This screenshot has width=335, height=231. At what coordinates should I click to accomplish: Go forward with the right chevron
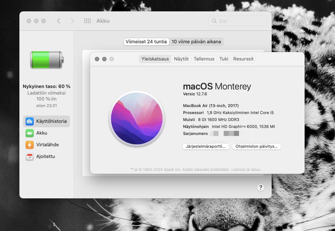click(72, 21)
